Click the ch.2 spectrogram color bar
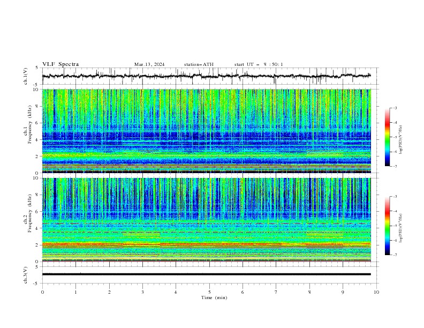Screen dimensions: 424x328 click(x=387, y=226)
